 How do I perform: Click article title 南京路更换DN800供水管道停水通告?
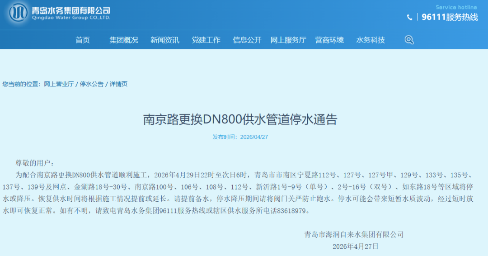[240, 119]
